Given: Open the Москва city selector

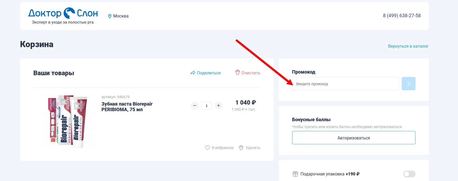Looking at the screenshot, I should point(121,16).
